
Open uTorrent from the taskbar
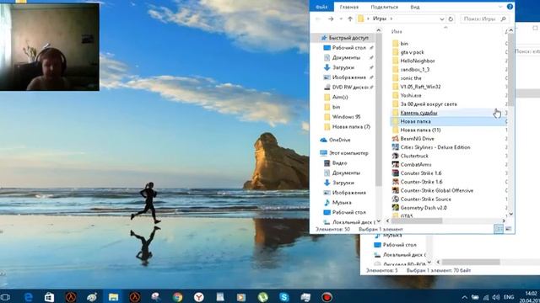262,297
